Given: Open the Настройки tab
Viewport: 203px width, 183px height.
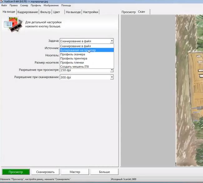Looking at the screenshot, I should [x=91, y=12].
